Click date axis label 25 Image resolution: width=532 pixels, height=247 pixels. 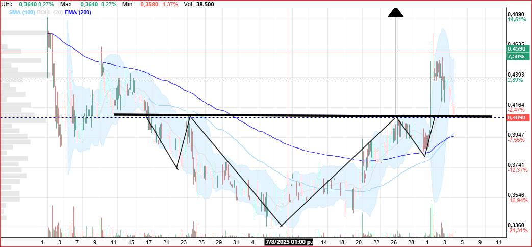click(x=201, y=242)
